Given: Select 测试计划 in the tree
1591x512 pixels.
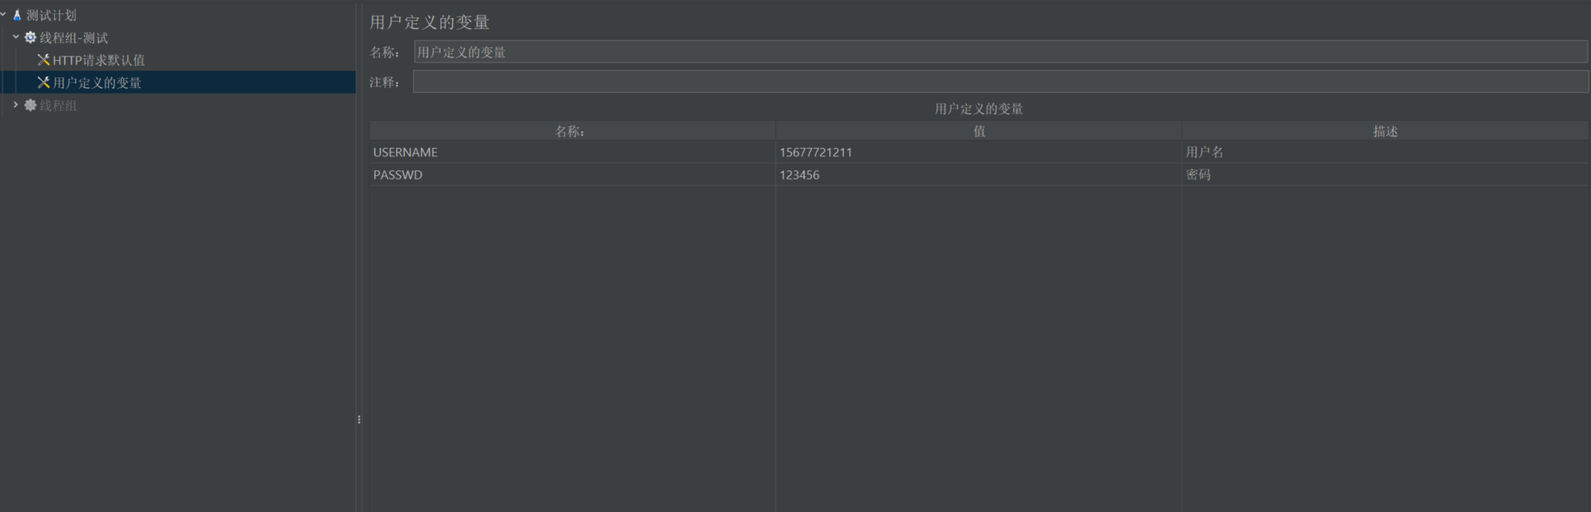Looking at the screenshot, I should pos(51,15).
